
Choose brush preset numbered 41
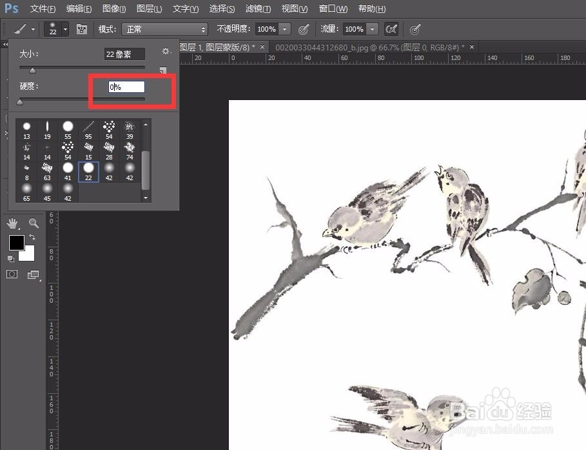[68, 172]
